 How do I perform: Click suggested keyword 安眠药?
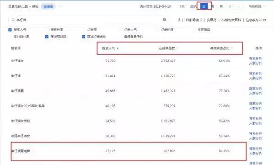point(211,20)
